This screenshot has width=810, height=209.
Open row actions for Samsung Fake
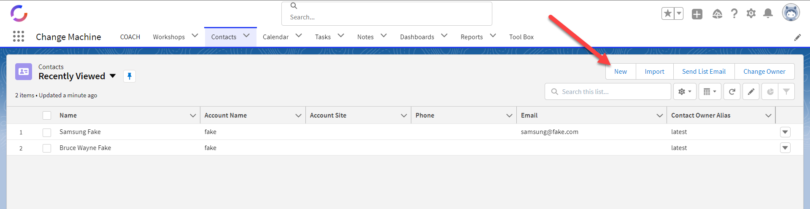point(785,132)
